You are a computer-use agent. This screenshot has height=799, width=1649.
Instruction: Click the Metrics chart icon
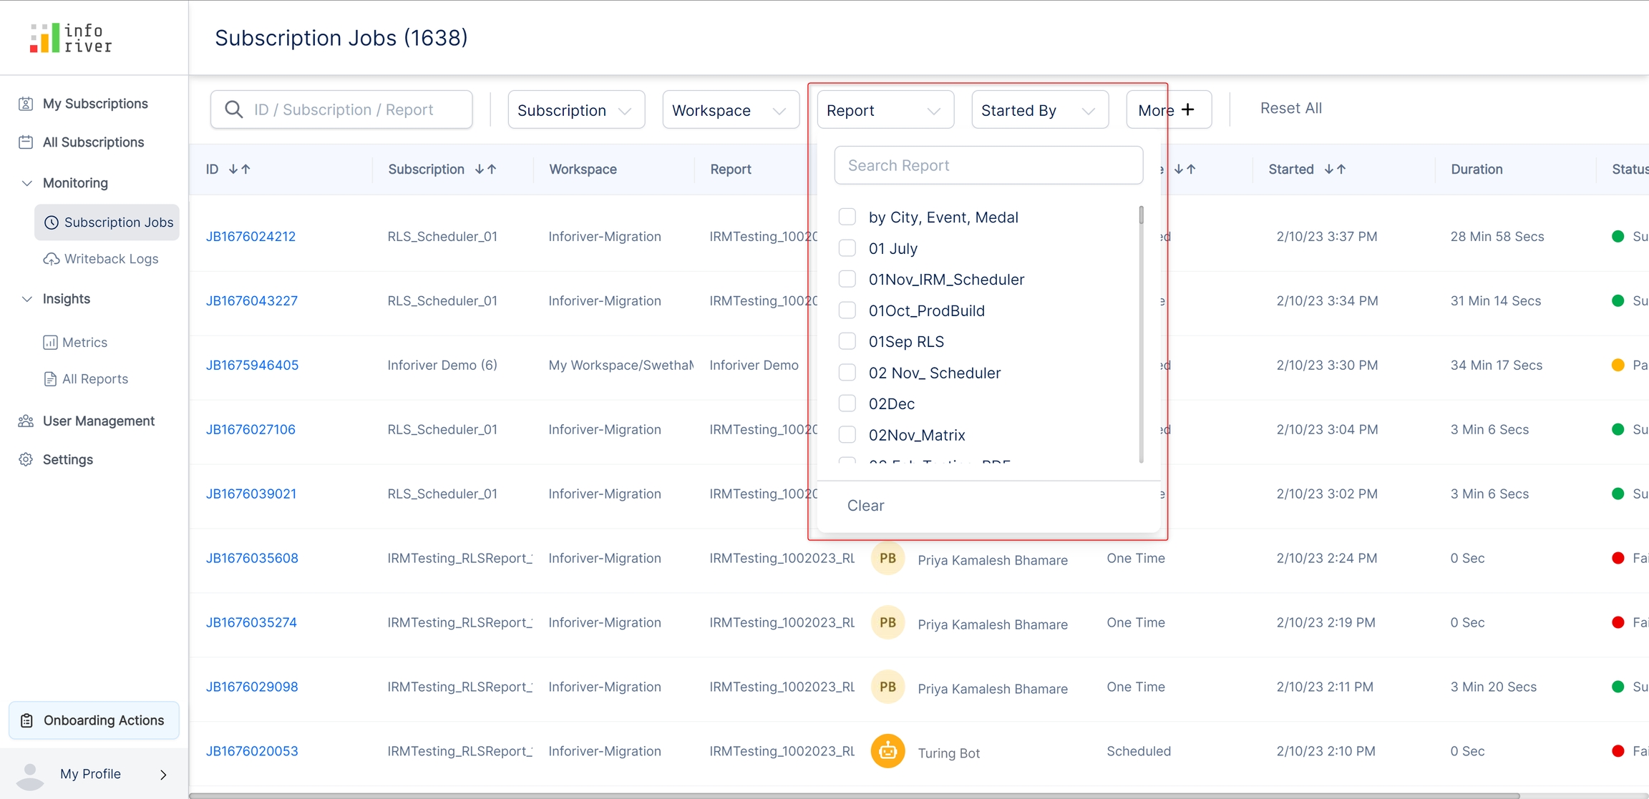(50, 343)
